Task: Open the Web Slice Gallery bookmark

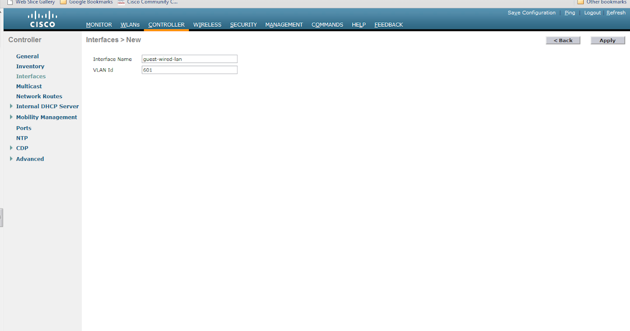Action: coord(34,2)
